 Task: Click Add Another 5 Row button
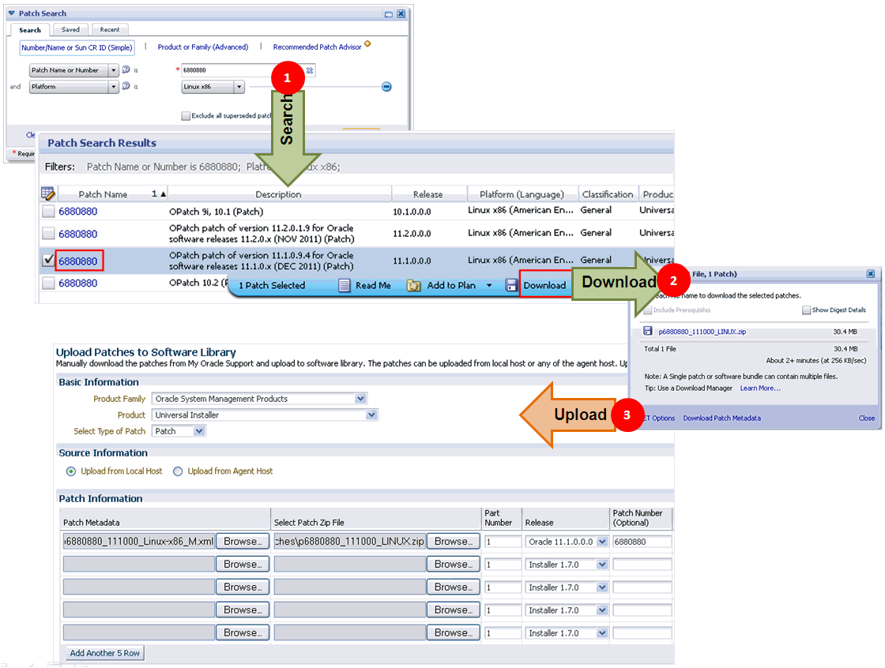(105, 653)
